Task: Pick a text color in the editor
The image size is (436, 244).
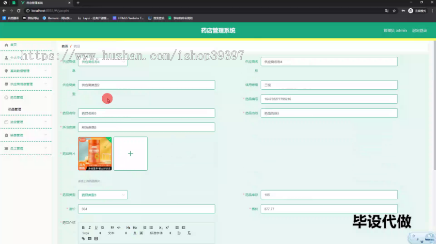Action: click(x=135, y=233)
